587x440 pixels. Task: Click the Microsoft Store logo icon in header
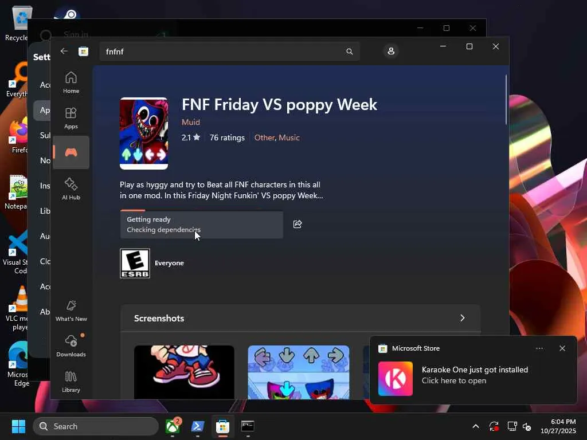(83, 51)
